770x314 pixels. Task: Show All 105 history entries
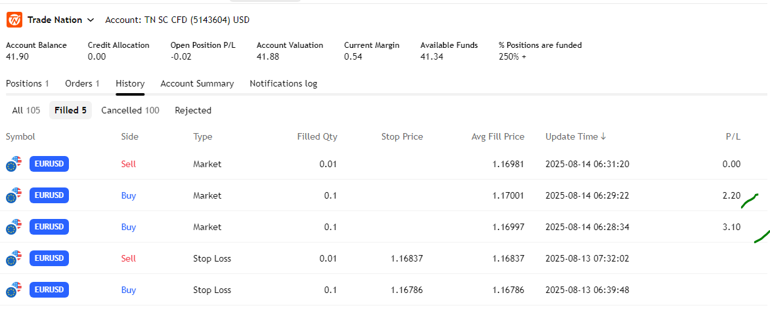(x=26, y=110)
